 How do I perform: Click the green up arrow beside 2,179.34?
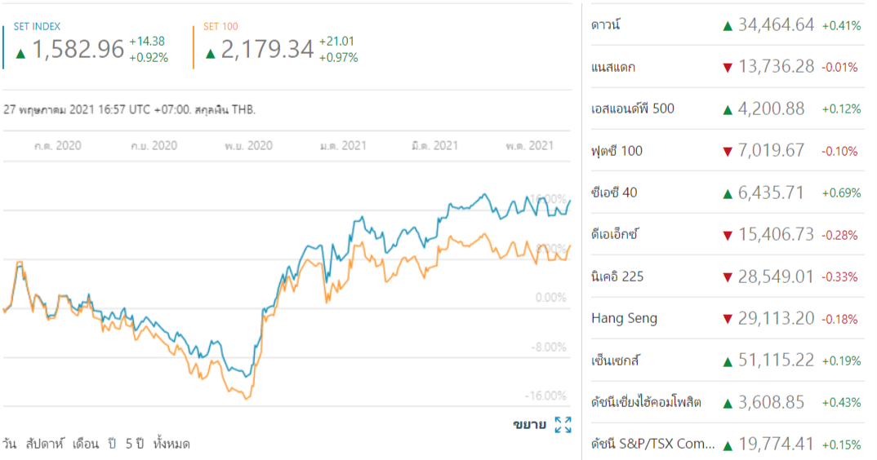point(211,52)
